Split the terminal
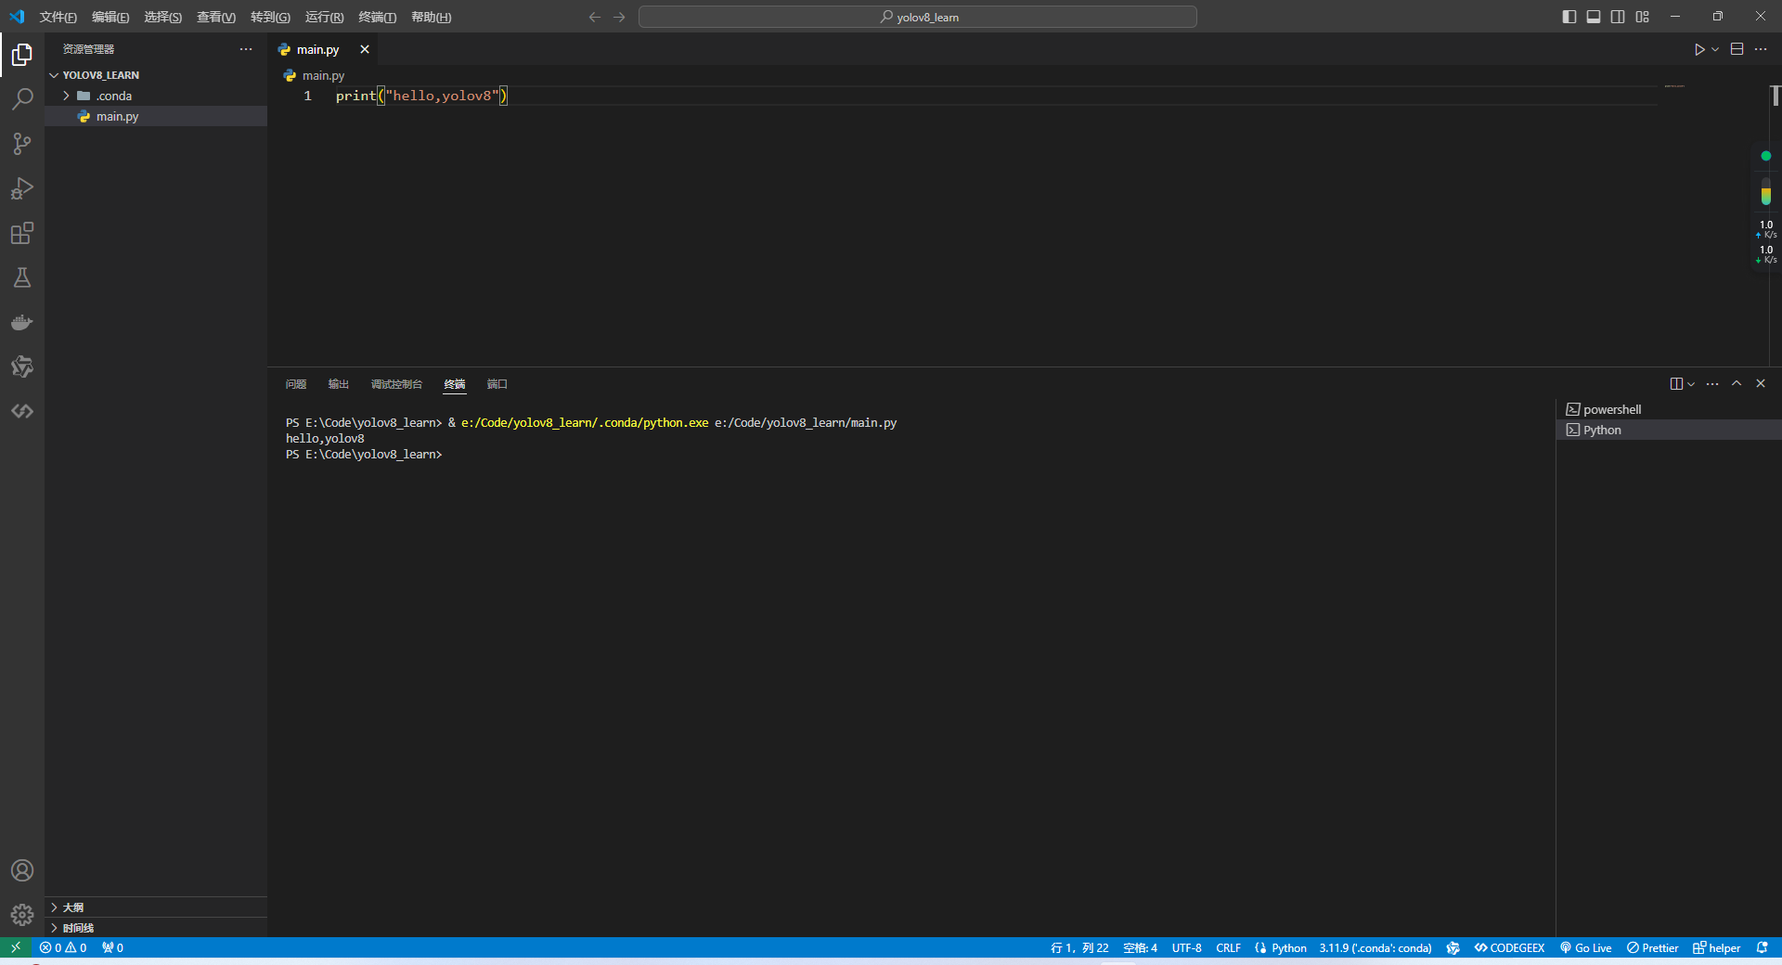Screen dimensions: 1782x965 tap(1676, 384)
